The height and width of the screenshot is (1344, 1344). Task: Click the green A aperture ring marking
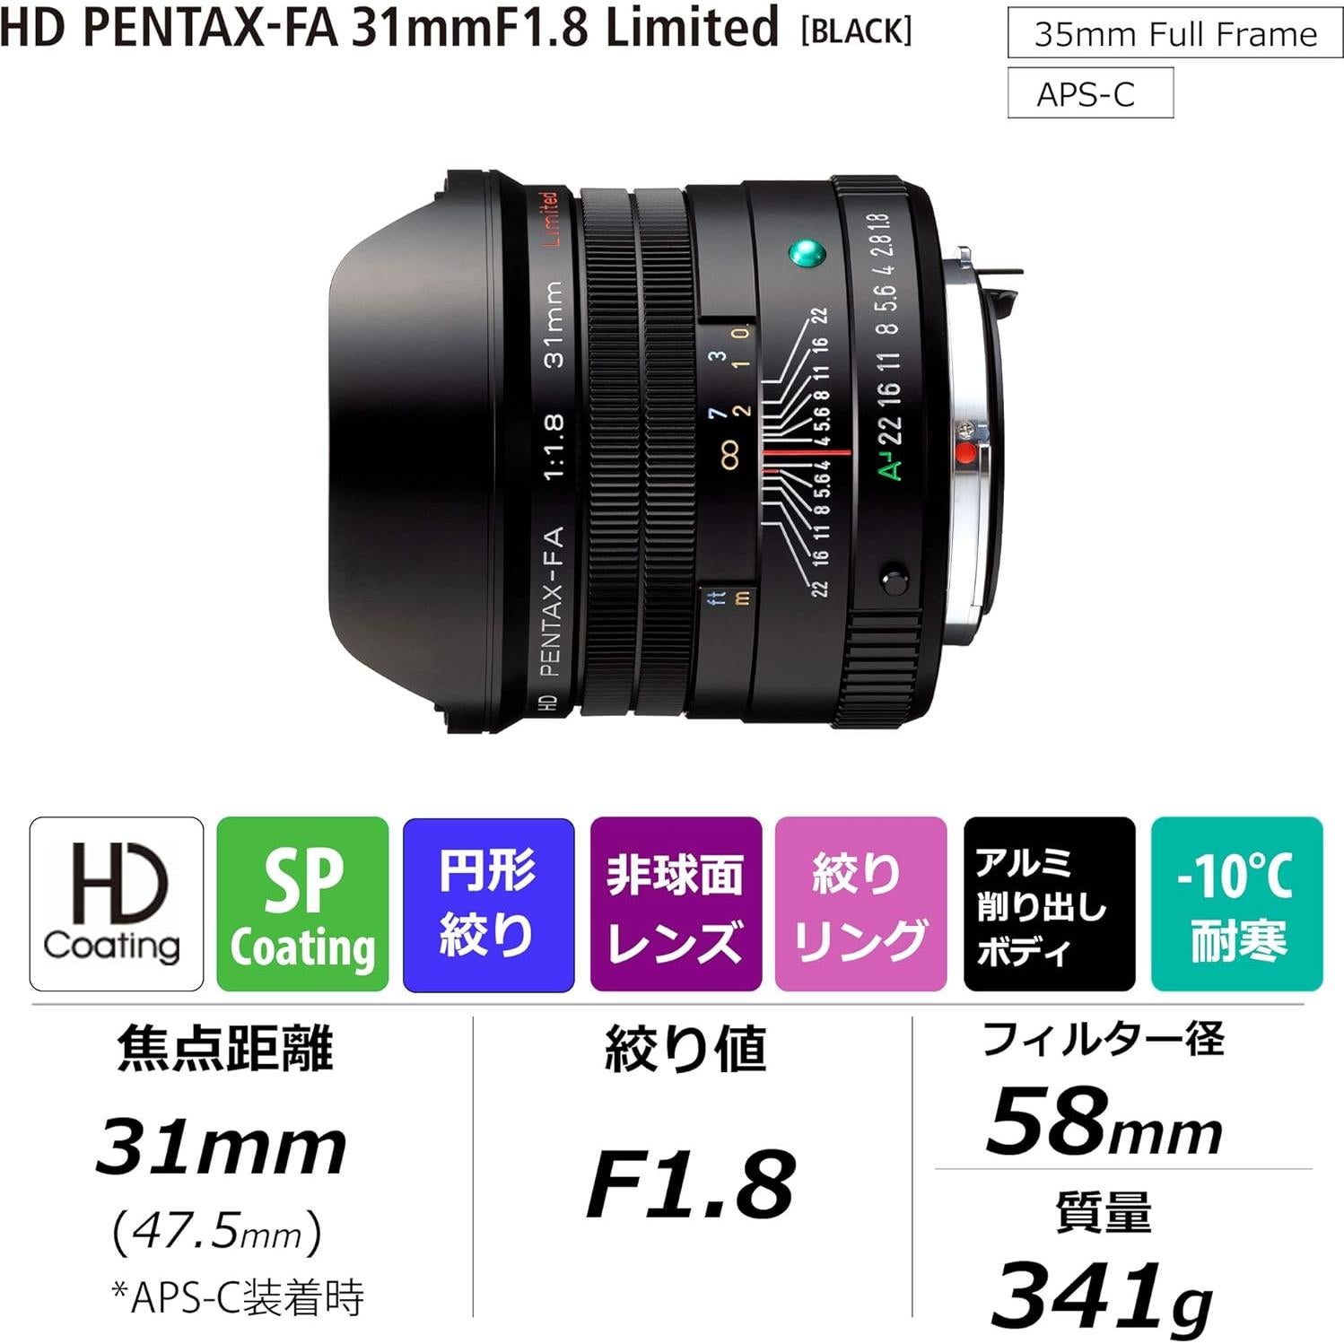[891, 467]
